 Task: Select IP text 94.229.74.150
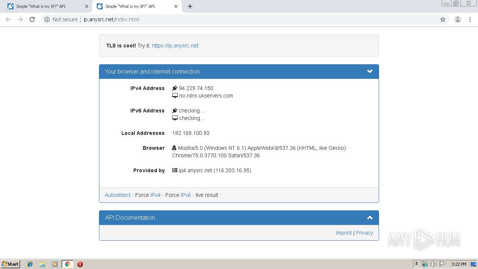tap(196, 88)
